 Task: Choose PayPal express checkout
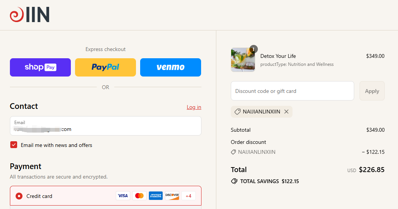(x=105, y=67)
